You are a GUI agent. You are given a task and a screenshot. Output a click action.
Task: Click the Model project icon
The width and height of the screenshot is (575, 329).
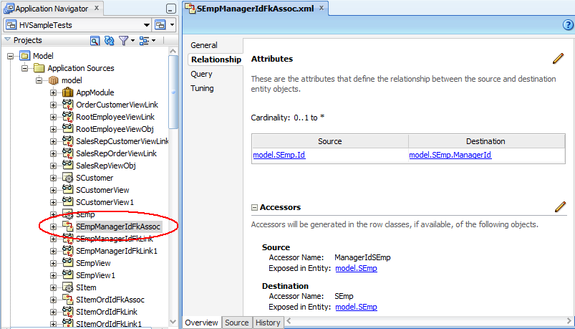point(24,56)
